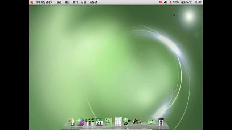This screenshot has height=130, width=232.
Task: Click the 11:47 clock
Action: pyautogui.click(x=198, y=2)
